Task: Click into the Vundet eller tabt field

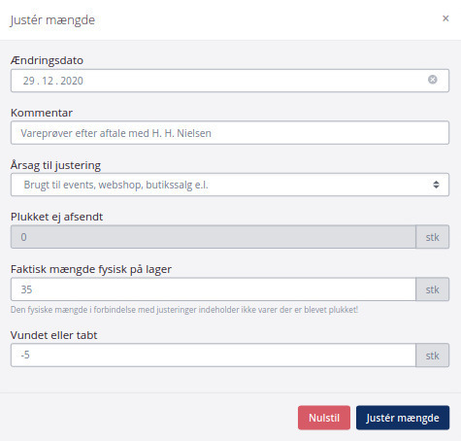Action: 214,356
